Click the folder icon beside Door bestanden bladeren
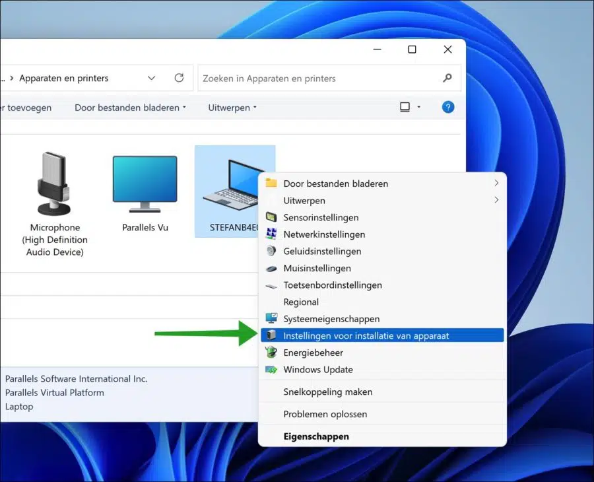 click(271, 183)
